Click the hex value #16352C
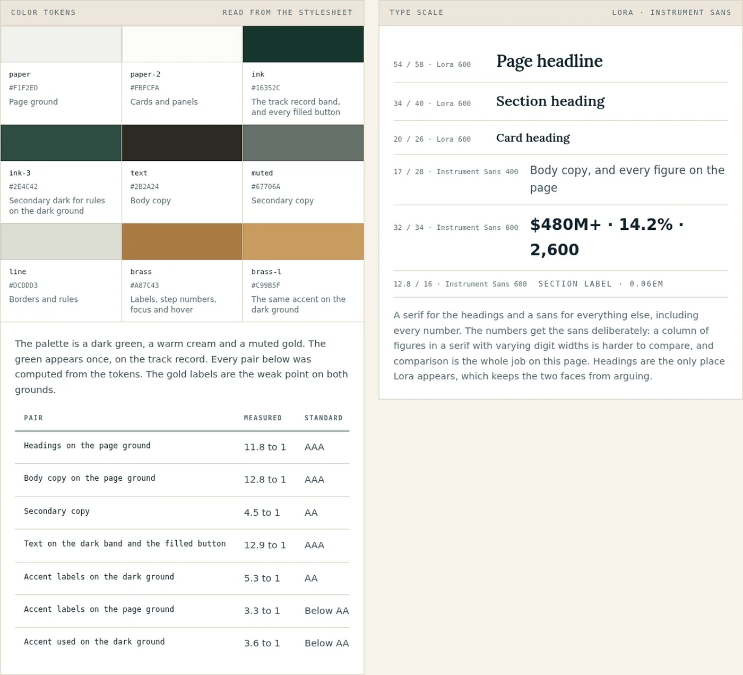 [266, 88]
